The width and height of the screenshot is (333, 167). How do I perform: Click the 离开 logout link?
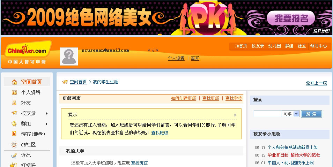tap(195, 58)
